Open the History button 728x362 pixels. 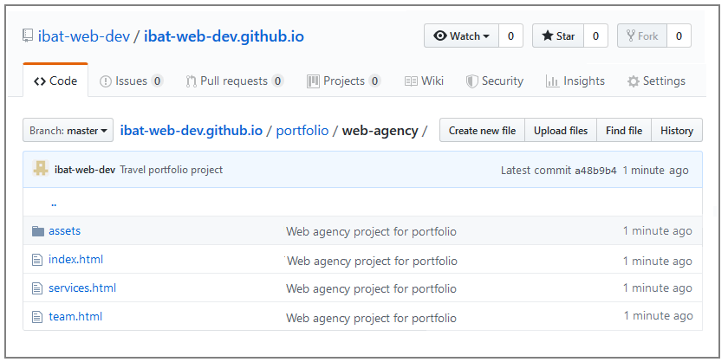click(x=677, y=131)
